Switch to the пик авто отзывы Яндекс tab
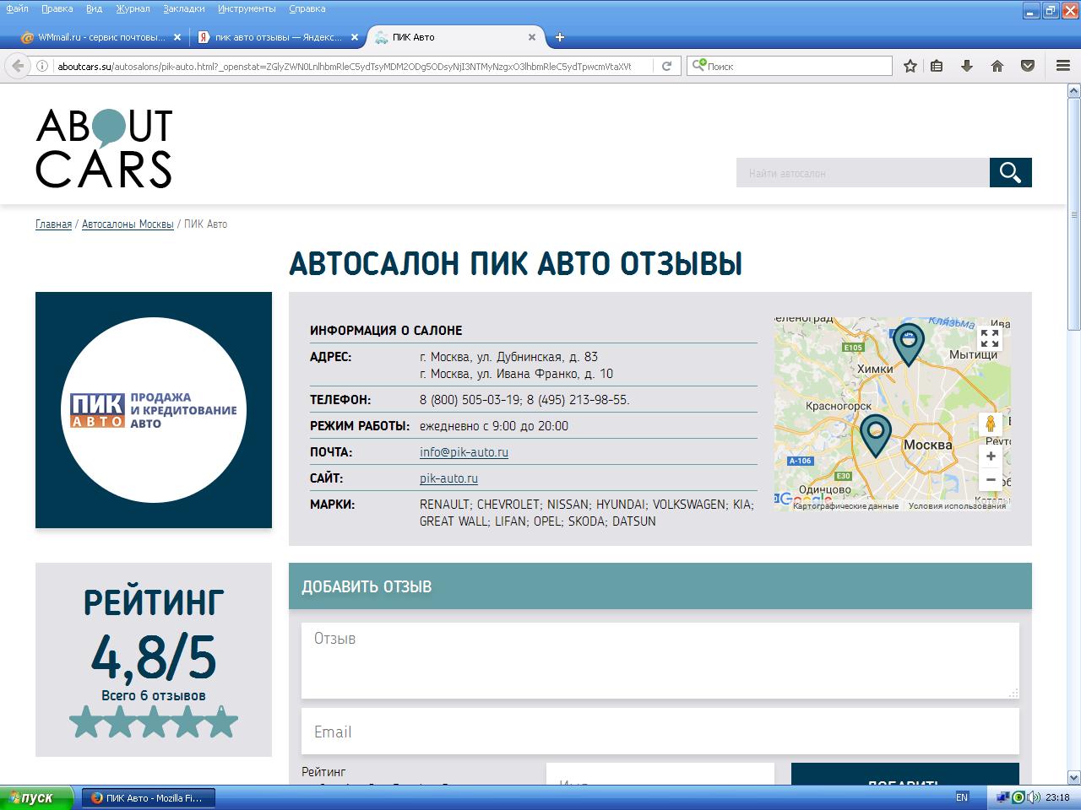The height and width of the screenshot is (810, 1081). [x=279, y=37]
